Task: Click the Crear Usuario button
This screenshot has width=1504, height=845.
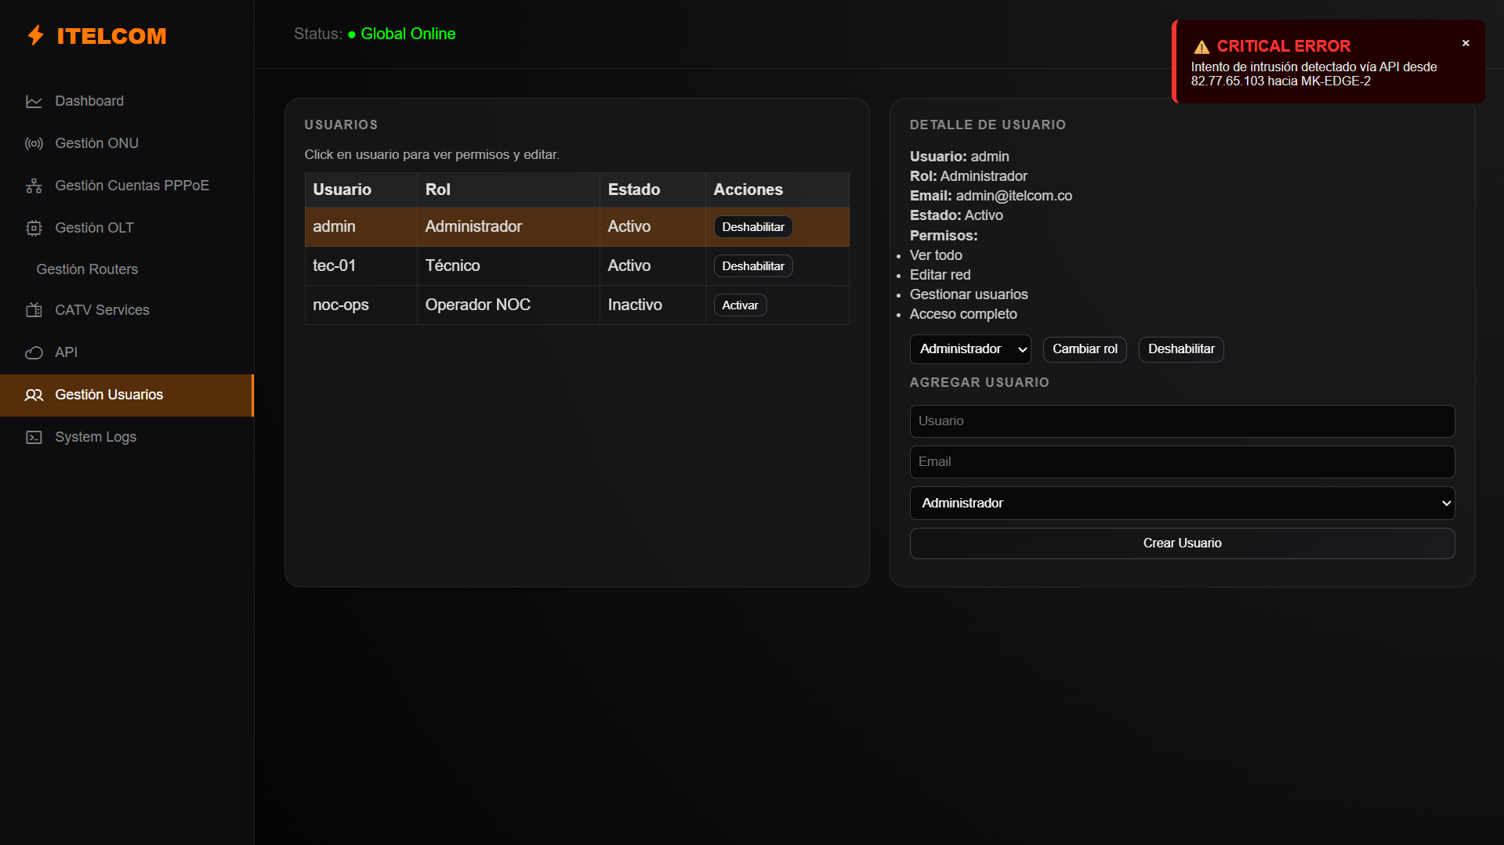Action: coord(1182,543)
